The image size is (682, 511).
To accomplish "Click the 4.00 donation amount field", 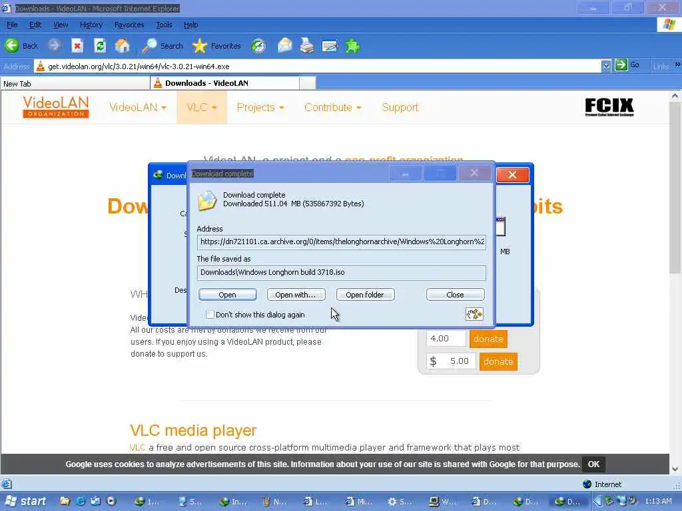I will (446, 339).
